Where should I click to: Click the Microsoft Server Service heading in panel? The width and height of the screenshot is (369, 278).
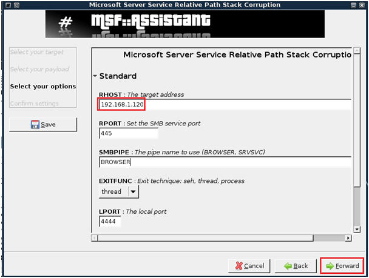[x=237, y=55]
